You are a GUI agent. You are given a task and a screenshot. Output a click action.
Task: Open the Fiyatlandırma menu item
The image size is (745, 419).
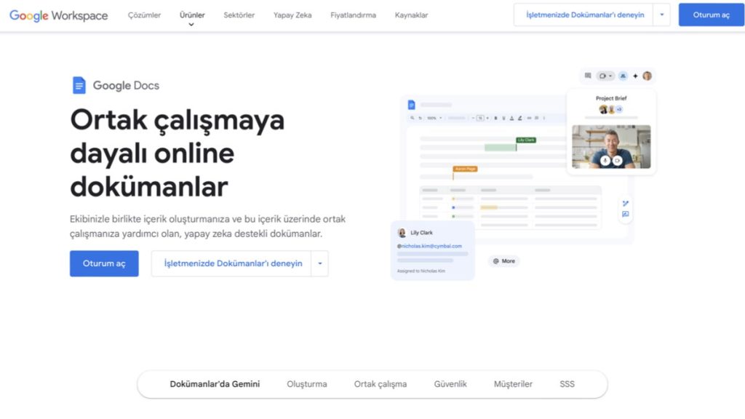[x=353, y=15]
